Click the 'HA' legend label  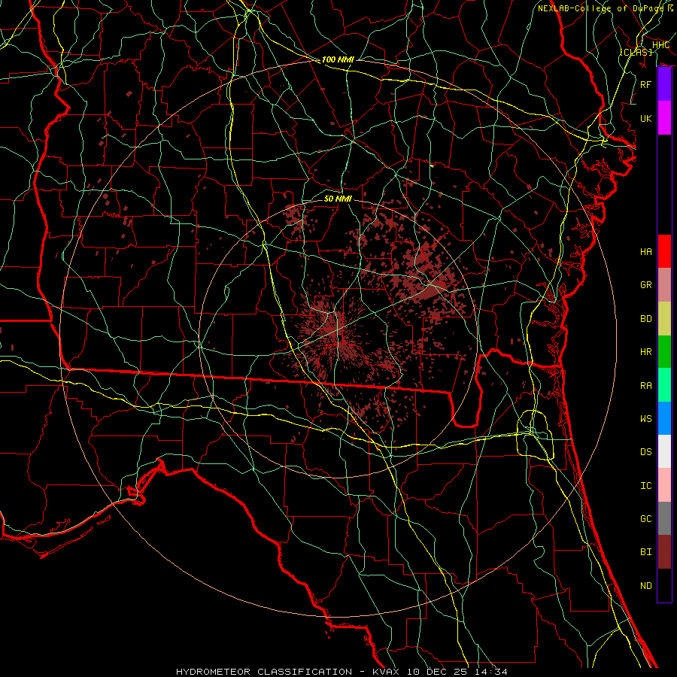tap(646, 251)
